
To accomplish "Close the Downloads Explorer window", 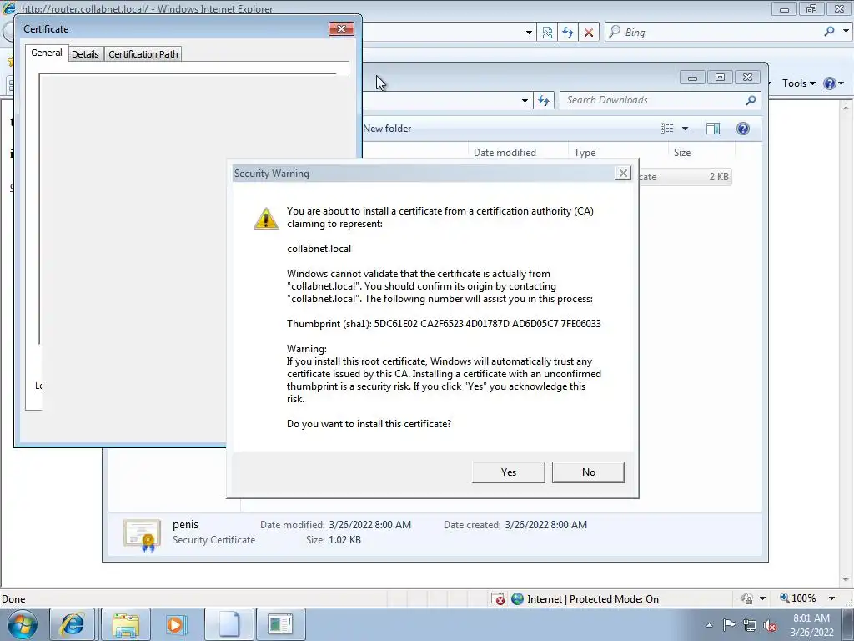I will 747,78.
